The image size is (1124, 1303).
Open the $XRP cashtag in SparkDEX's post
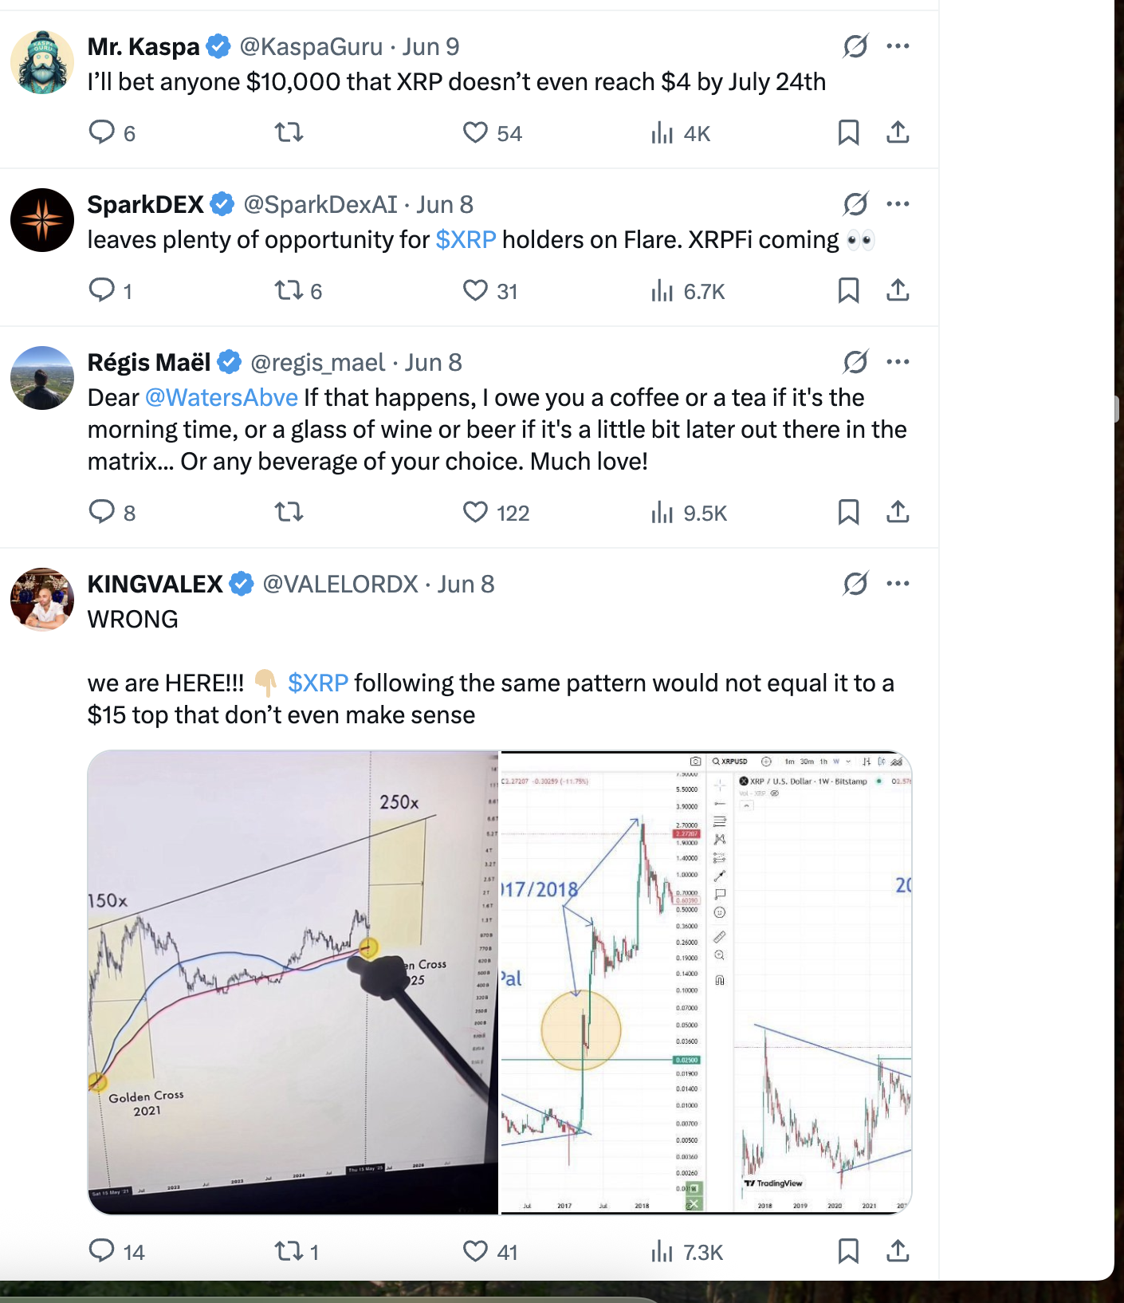click(x=466, y=239)
